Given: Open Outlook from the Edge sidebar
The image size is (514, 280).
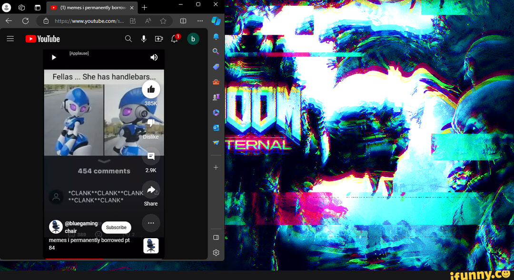Looking at the screenshot, I should [x=216, y=127].
